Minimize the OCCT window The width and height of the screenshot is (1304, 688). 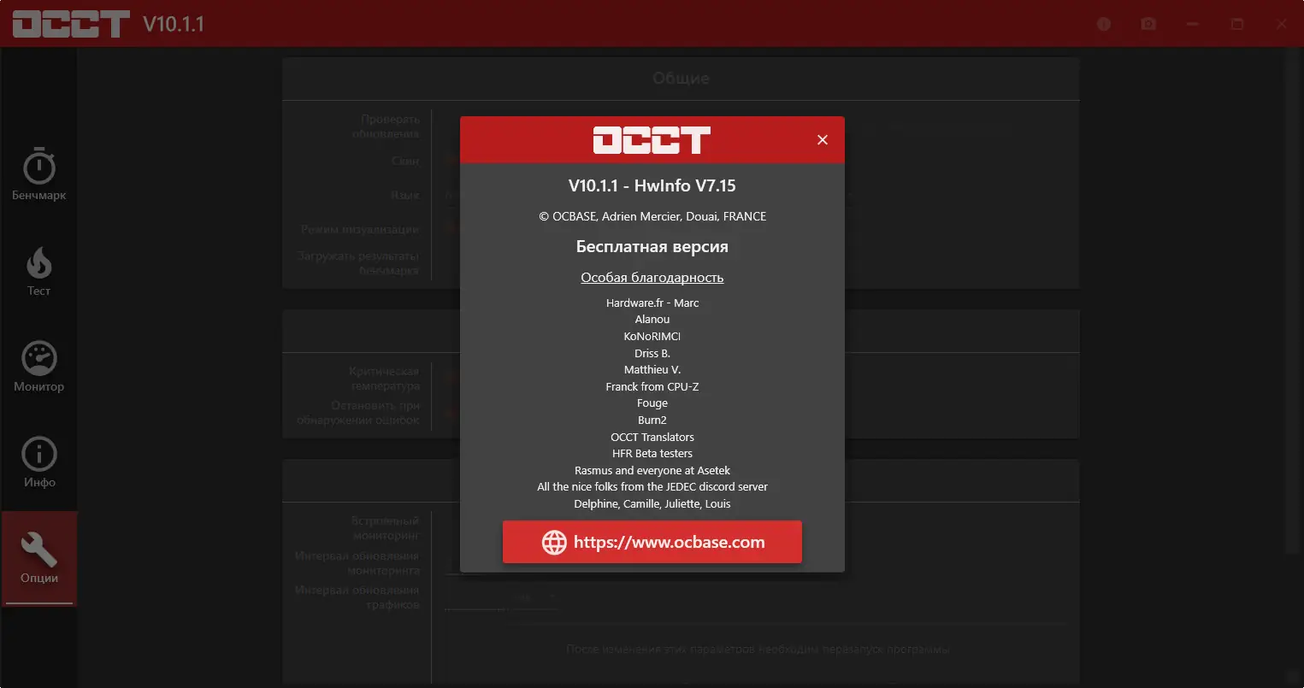click(1193, 24)
